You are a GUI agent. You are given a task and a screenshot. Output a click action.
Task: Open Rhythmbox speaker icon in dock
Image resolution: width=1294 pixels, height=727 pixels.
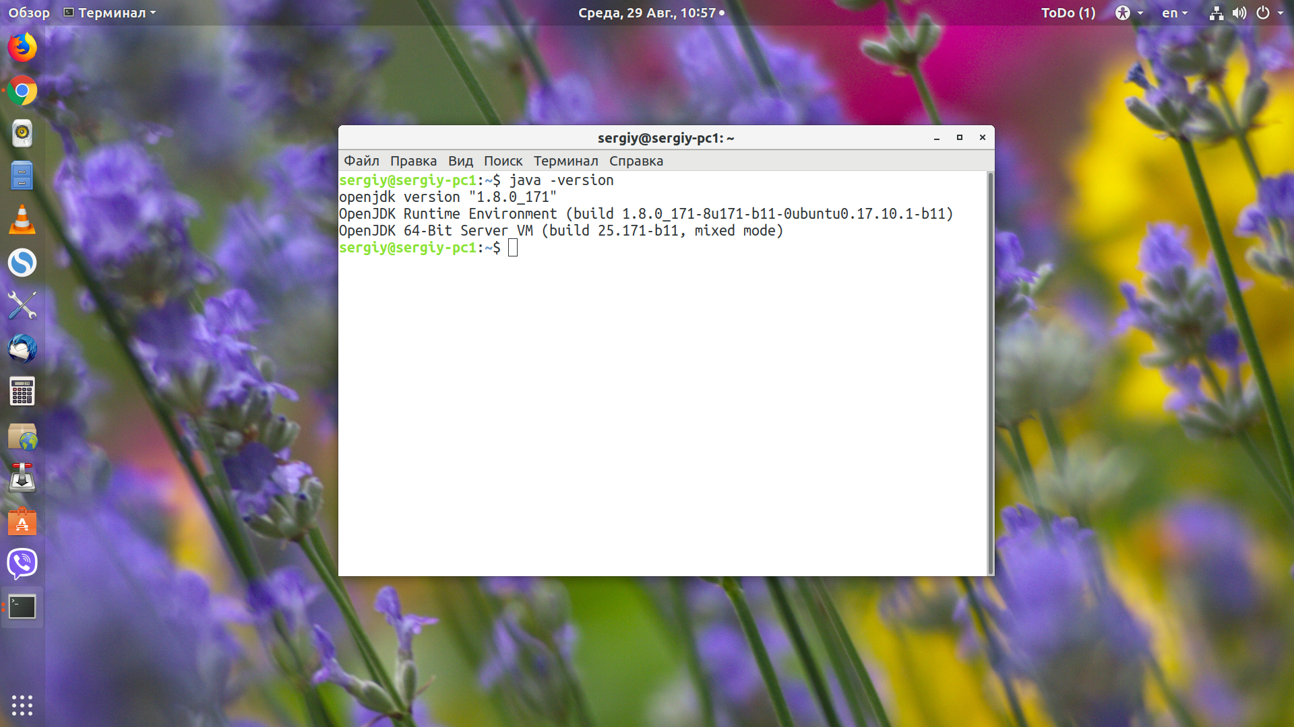click(22, 133)
